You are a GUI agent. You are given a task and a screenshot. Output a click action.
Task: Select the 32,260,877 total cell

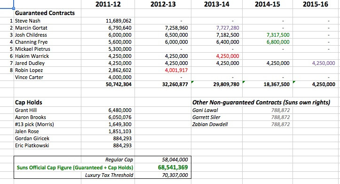tap(163, 84)
